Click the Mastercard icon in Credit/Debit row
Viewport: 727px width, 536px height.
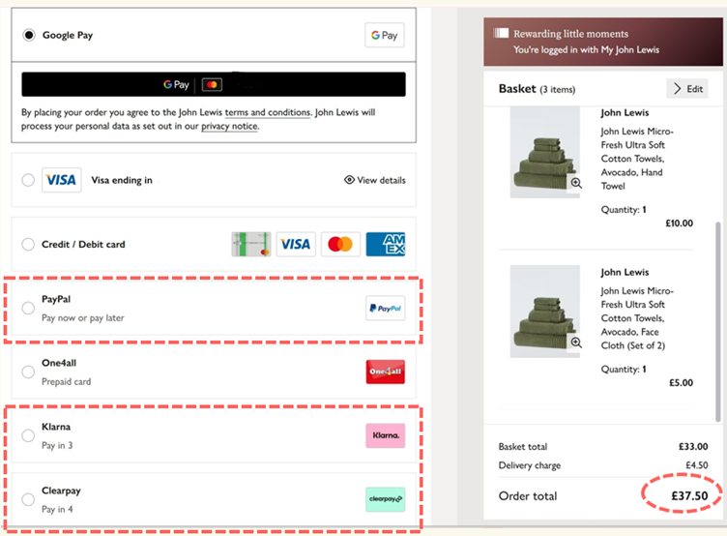340,244
